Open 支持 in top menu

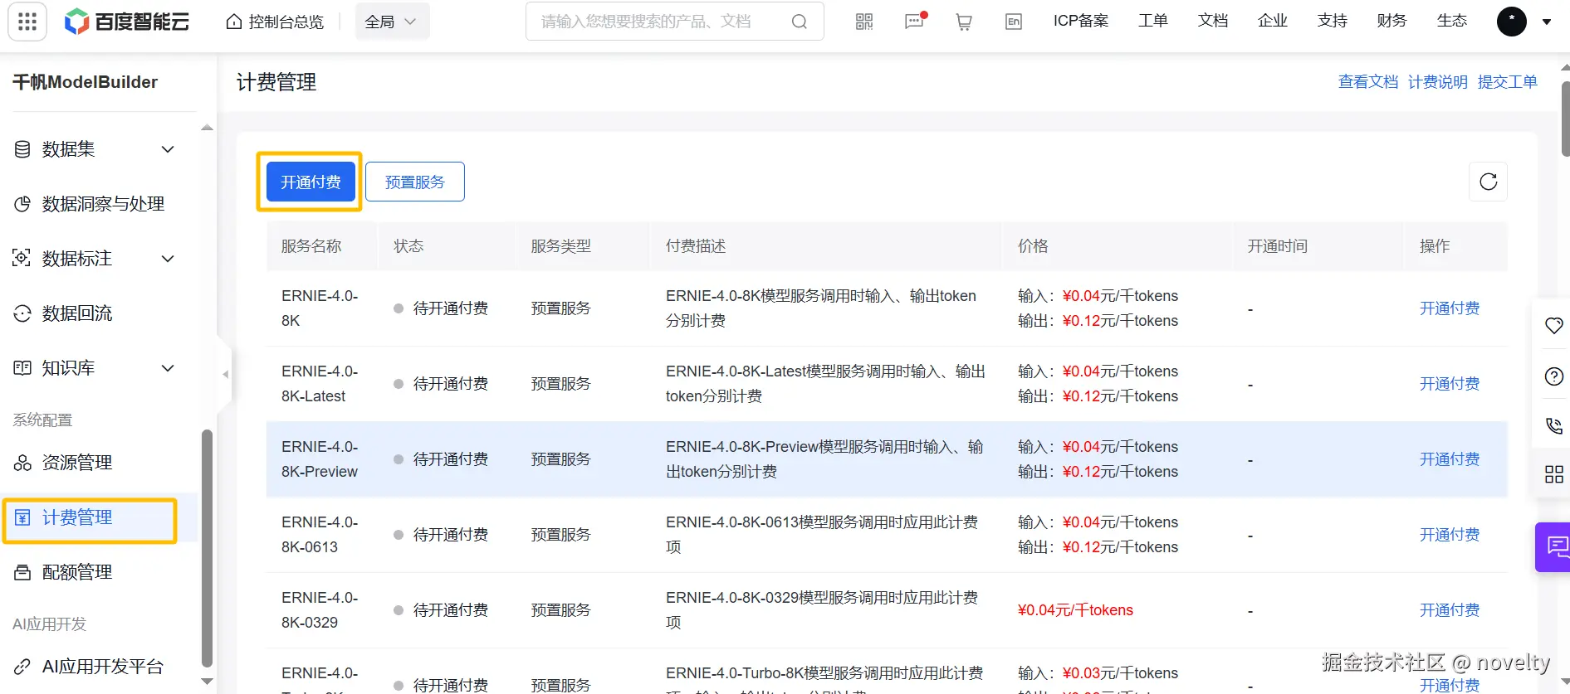pyautogui.click(x=1332, y=21)
